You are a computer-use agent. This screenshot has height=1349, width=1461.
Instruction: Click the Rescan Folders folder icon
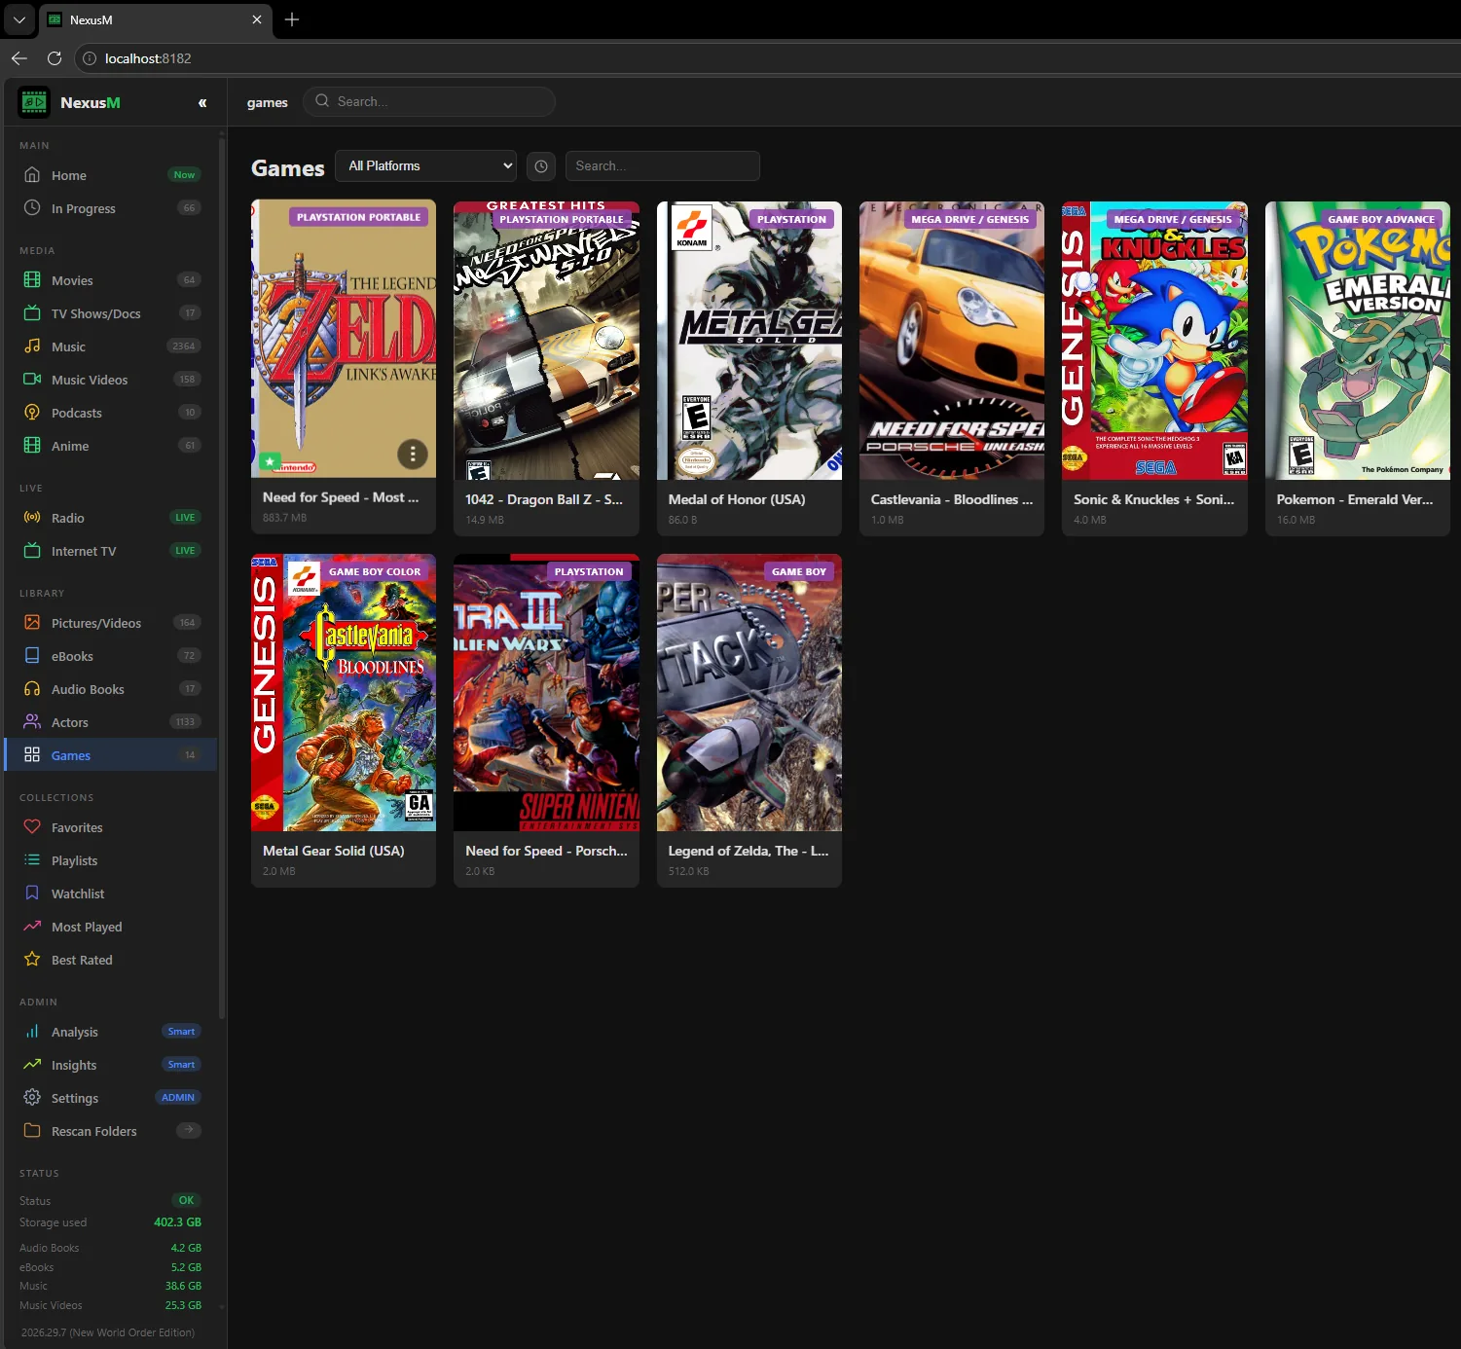[x=32, y=1131]
